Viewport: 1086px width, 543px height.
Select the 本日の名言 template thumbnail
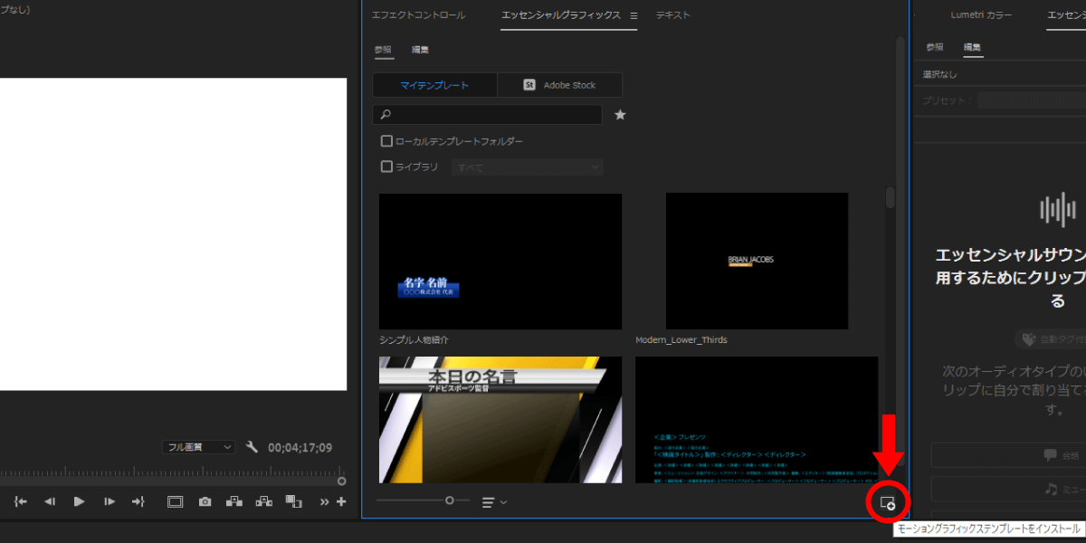click(500, 419)
